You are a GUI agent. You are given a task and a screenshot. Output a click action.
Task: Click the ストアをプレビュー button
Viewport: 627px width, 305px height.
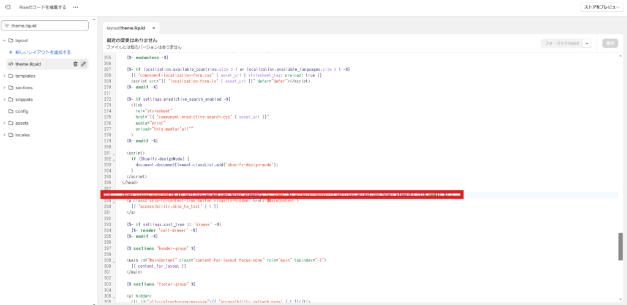pyautogui.click(x=602, y=7)
